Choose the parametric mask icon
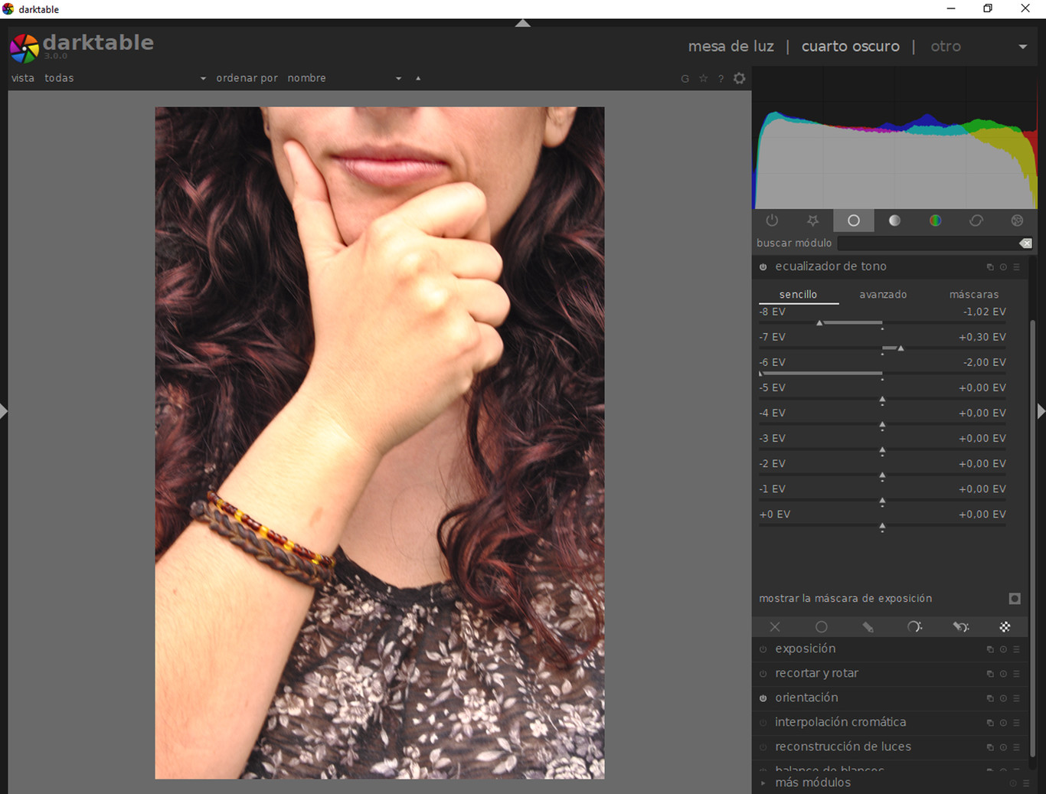The height and width of the screenshot is (794, 1046). (914, 626)
